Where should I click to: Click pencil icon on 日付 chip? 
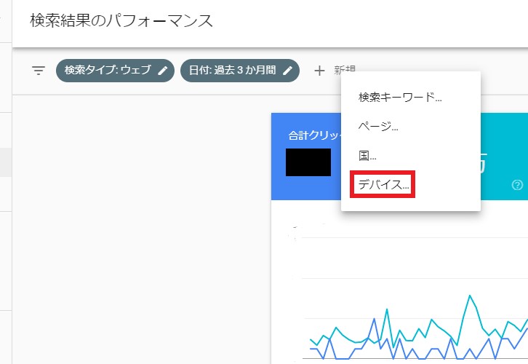(x=288, y=71)
